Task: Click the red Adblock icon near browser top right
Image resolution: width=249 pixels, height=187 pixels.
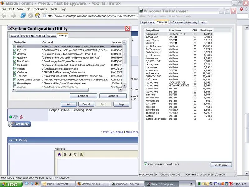Action: (x=242, y=9)
